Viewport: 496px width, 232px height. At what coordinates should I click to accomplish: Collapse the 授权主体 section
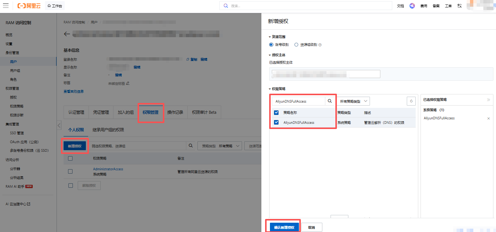(277, 55)
